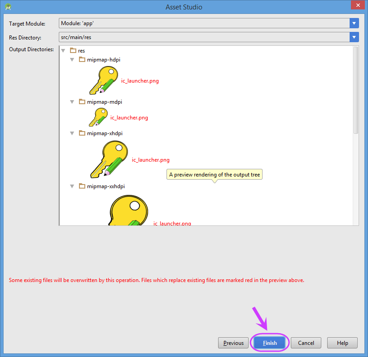The width and height of the screenshot is (368, 357).
Task: Select the mipmap-xxhdpi folder icon
Action: tap(82, 186)
